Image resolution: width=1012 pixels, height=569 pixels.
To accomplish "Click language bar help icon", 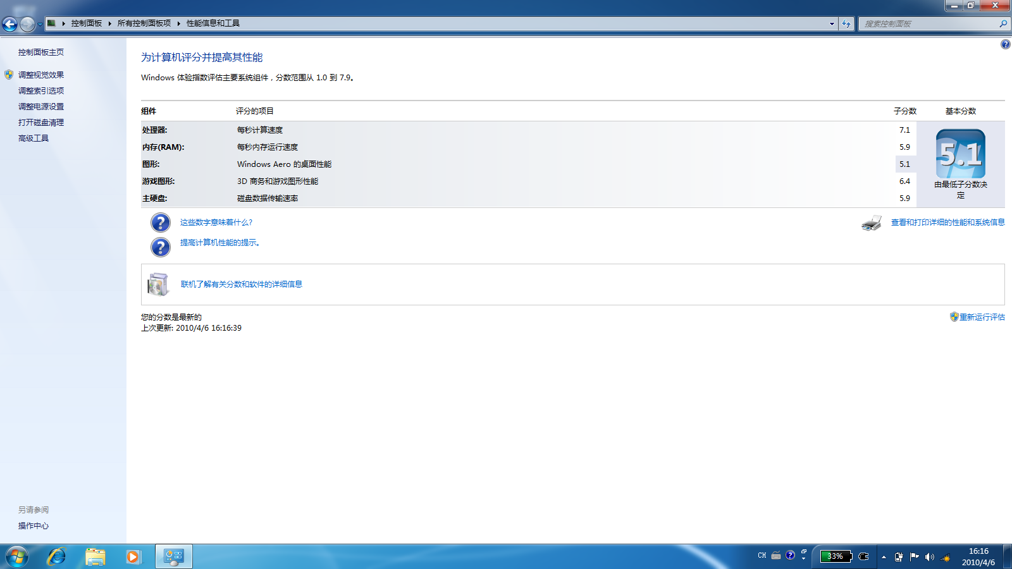I will [x=790, y=555].
